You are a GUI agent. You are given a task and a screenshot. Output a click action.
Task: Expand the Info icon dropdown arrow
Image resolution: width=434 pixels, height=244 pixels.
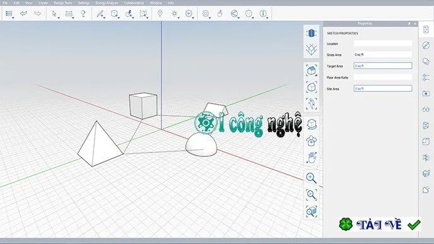[x=267, y=18]
